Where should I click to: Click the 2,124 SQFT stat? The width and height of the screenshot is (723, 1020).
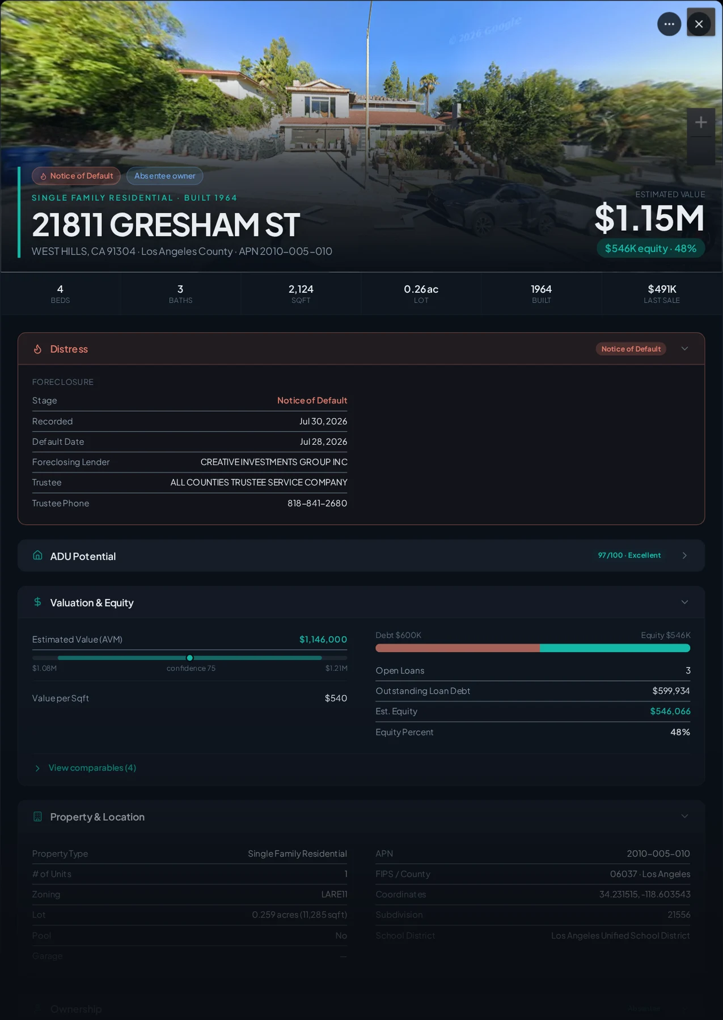301,293
